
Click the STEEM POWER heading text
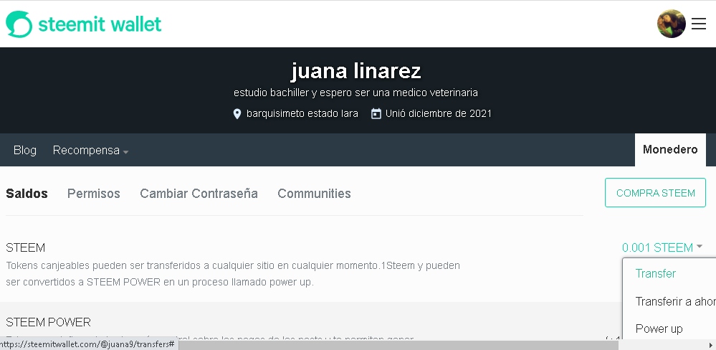pos(49,323)
